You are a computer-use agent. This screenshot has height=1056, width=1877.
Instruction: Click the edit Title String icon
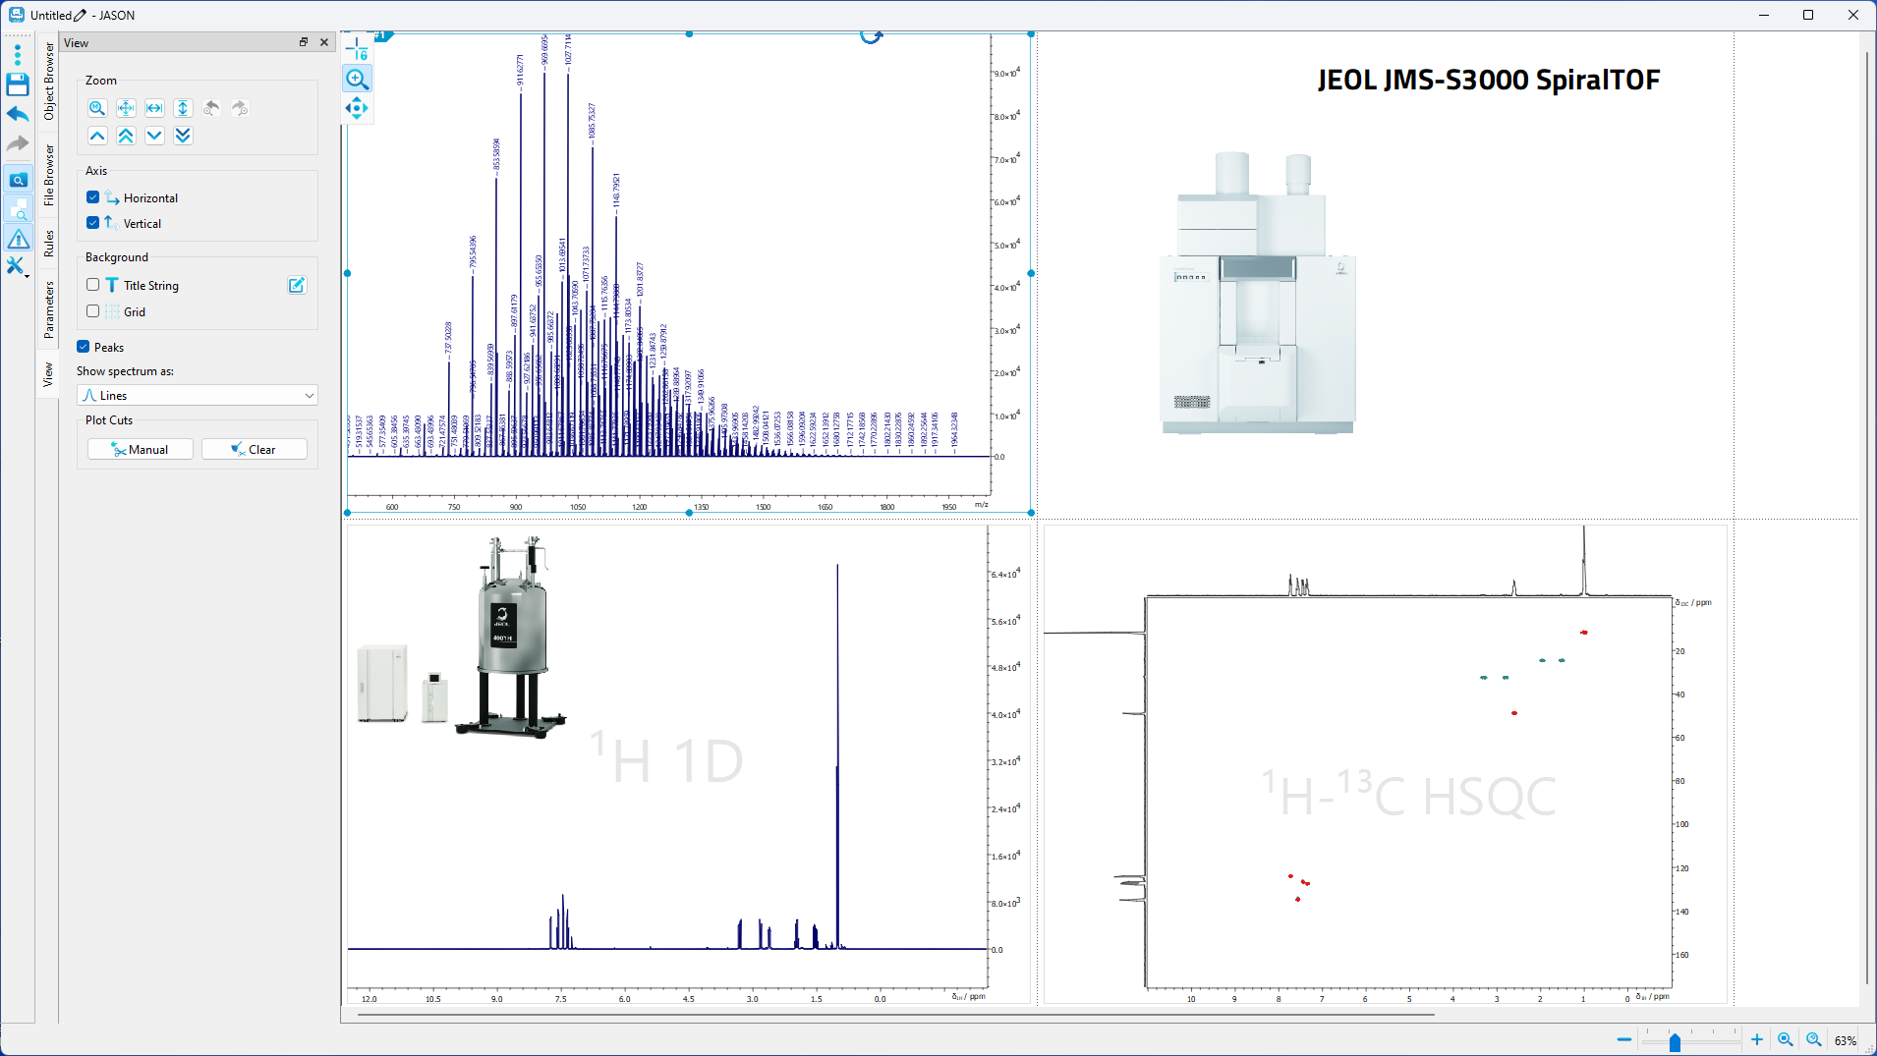click(297, 285)
